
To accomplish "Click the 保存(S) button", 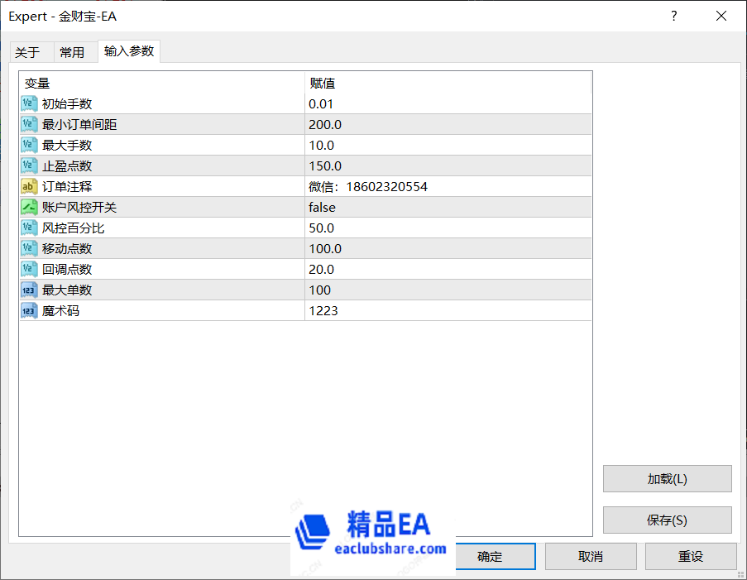I will pos(667,520).
